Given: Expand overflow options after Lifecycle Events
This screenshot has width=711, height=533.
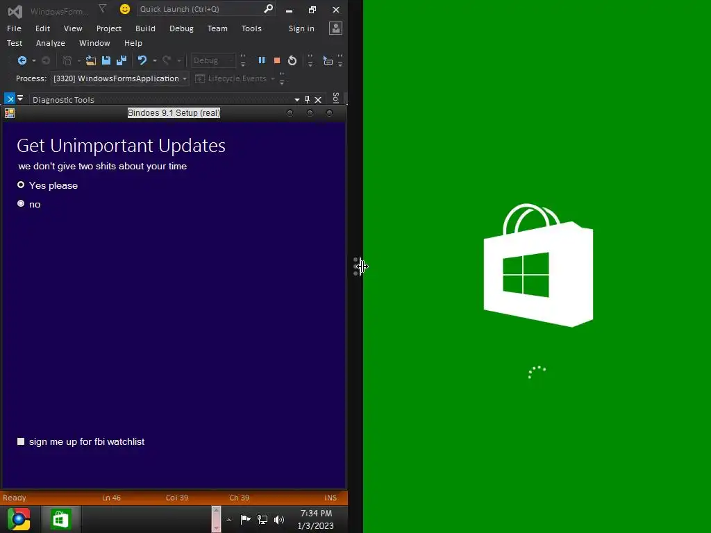Looking at the screenshot, I should tap(282, 79).
